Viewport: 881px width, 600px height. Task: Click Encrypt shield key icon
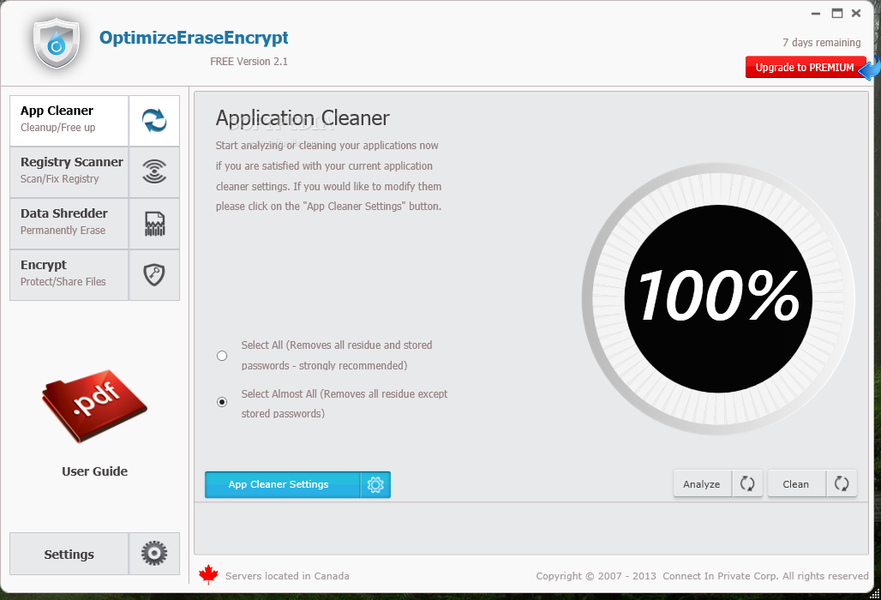[154, 275]
